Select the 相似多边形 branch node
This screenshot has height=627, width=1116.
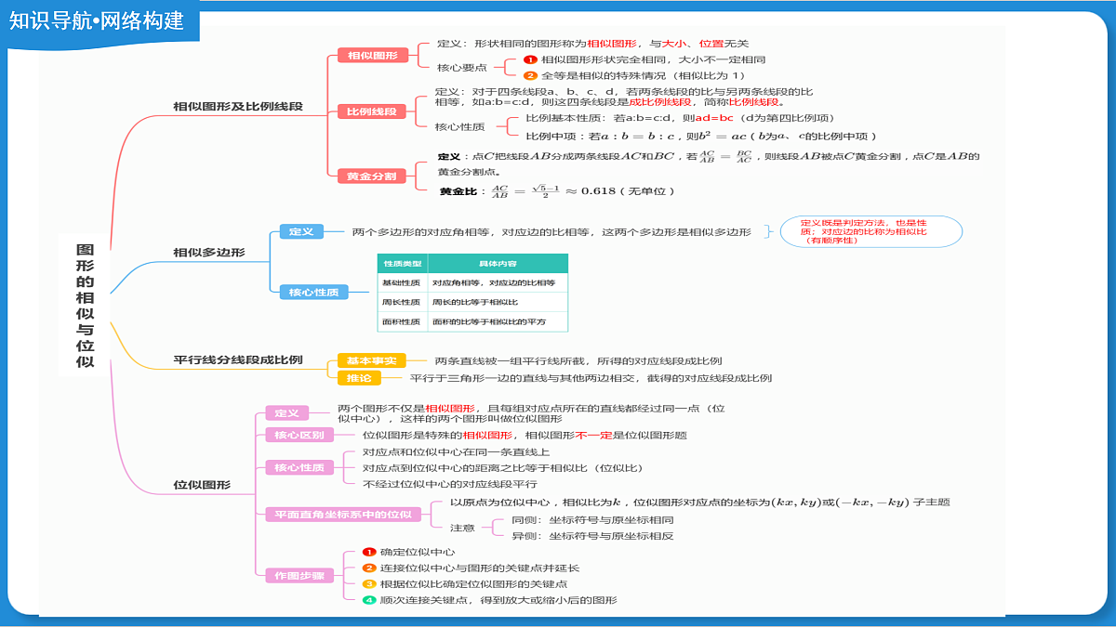209,252
